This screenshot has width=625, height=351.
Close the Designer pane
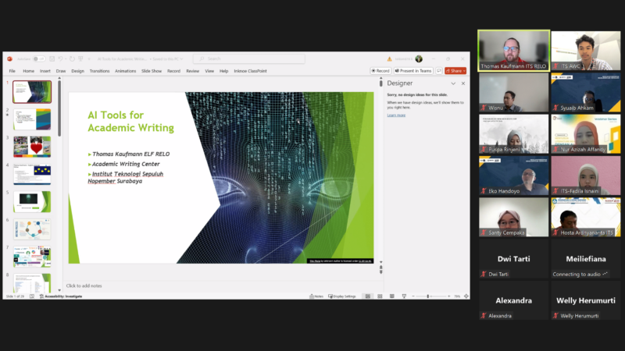(x=462, y=83)
